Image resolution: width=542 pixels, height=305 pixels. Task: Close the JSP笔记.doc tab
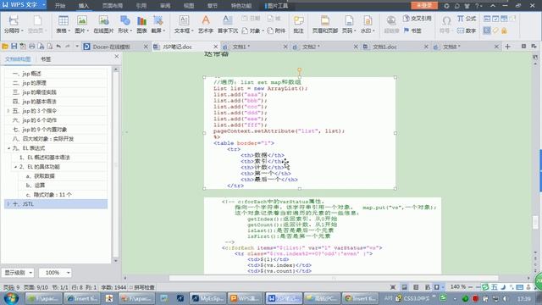pyautogui.click(x=216, y=47)
